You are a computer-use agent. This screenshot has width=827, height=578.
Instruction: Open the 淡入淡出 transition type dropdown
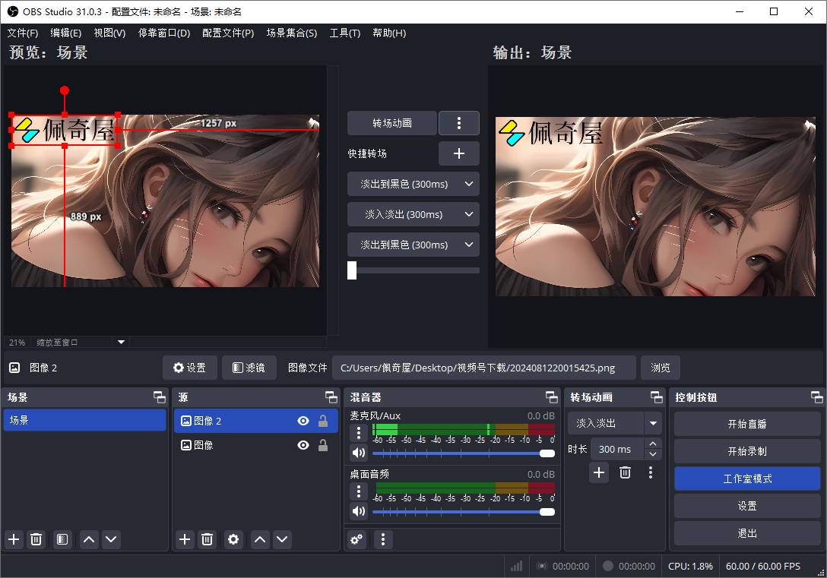tap(614, 423)
